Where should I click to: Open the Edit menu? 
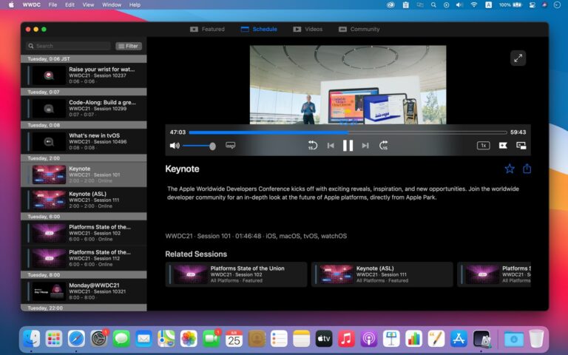click(70, 4)
